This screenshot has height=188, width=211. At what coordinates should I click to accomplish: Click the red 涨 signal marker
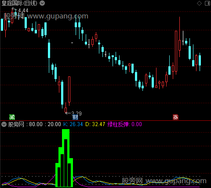click(175, 117)
